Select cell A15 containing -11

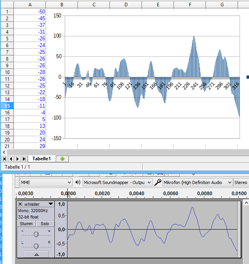coord(30,106)
